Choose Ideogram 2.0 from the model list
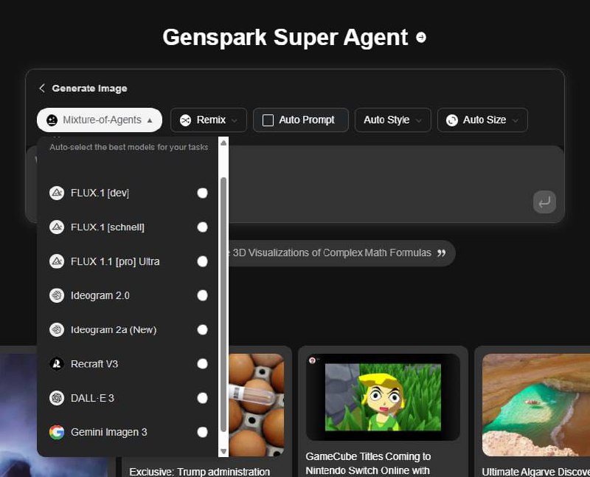This screenshot has width=590, height=477. pos(128,295)
